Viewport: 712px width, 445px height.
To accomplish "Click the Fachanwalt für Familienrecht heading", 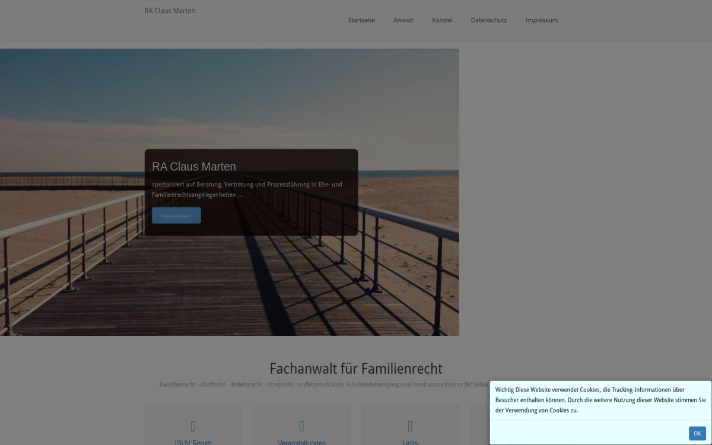I will [356, 369].
